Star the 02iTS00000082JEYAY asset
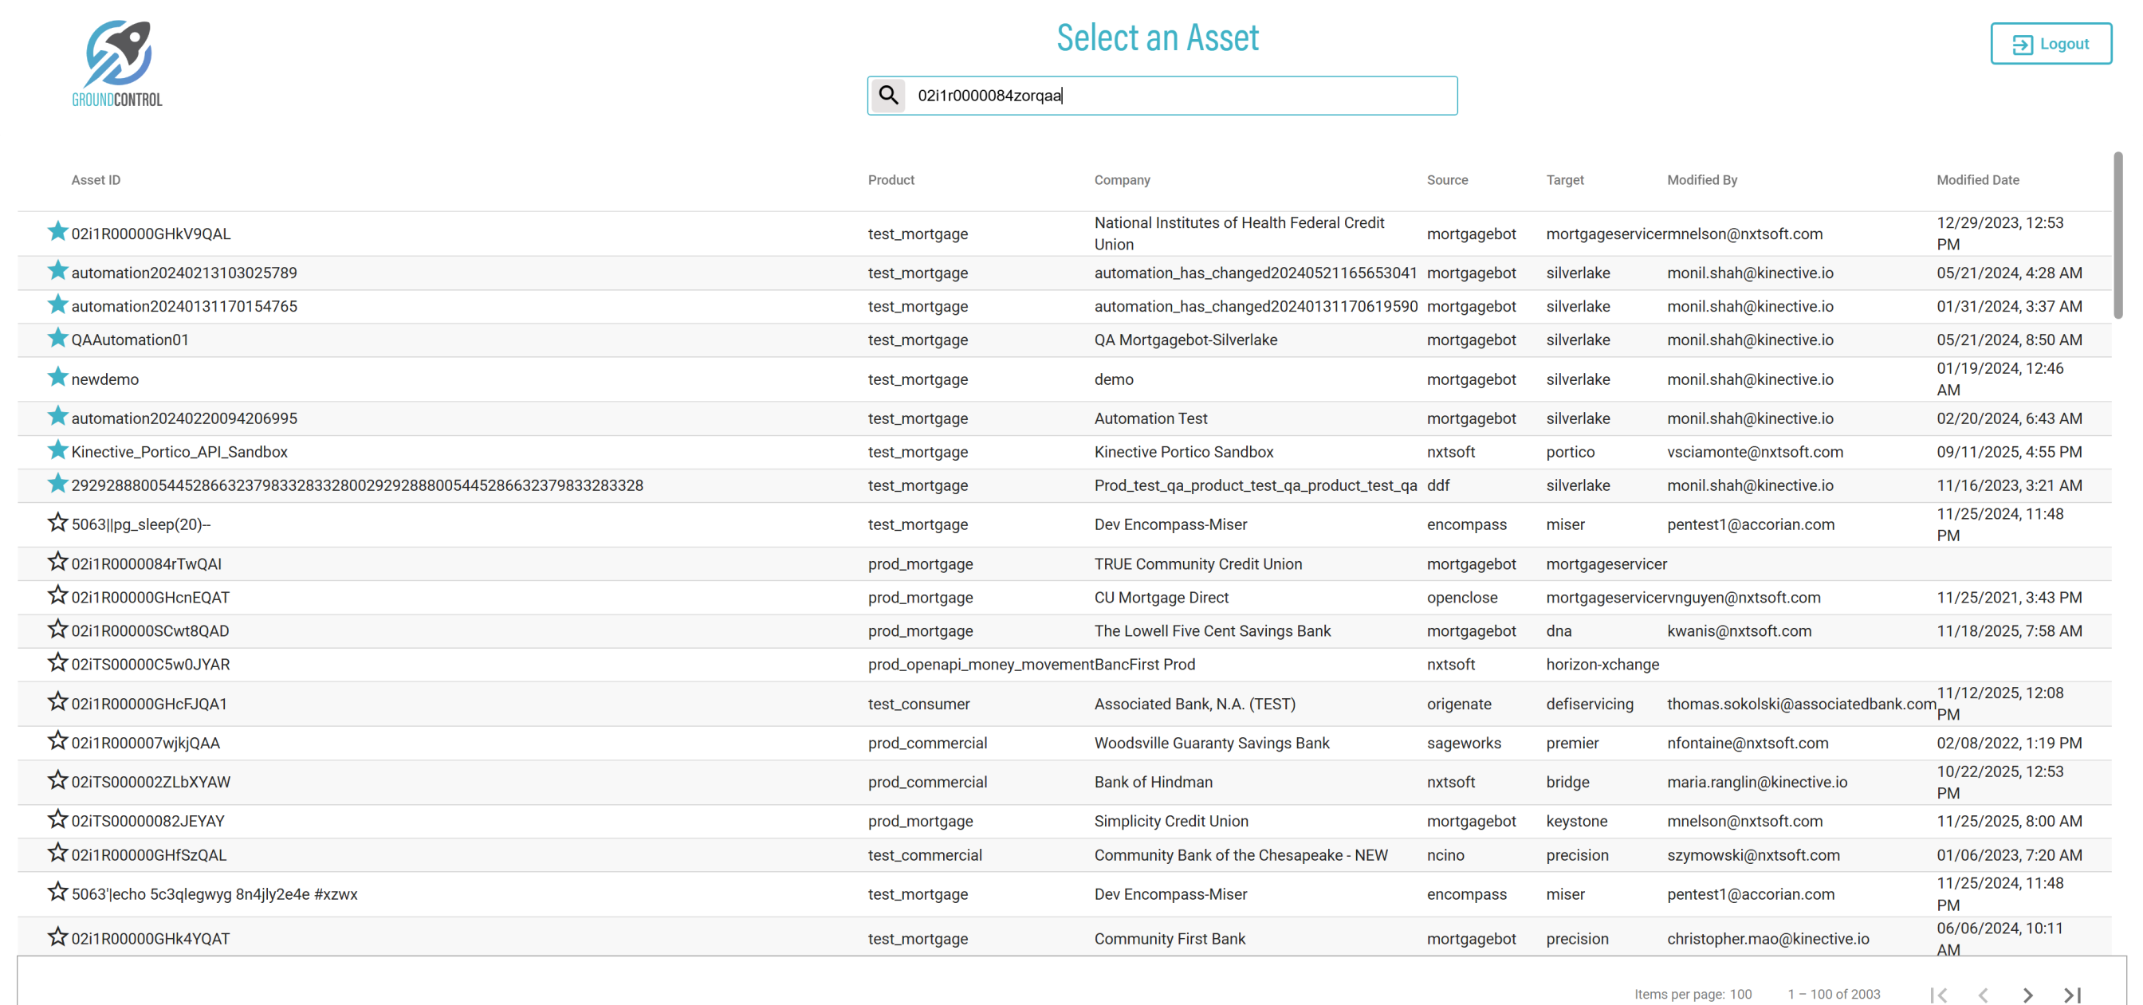The height and width of the screenshot is (1005, 2143). click(x=57, y=819)
